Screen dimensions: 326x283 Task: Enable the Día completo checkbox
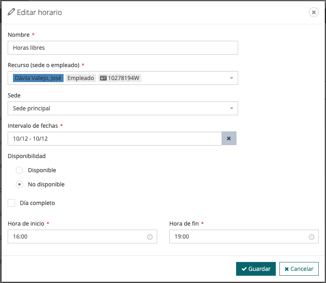tap(11, 203)
